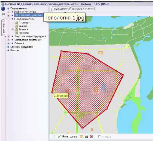Click the pin icon in left sidebar

pos(3,14)
